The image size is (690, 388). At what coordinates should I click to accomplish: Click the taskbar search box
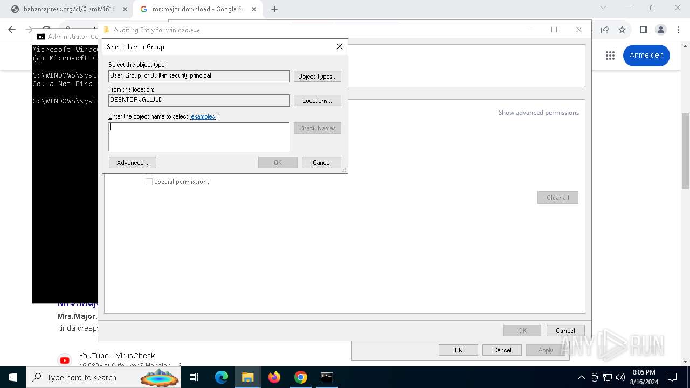click(x=104, y=377)
